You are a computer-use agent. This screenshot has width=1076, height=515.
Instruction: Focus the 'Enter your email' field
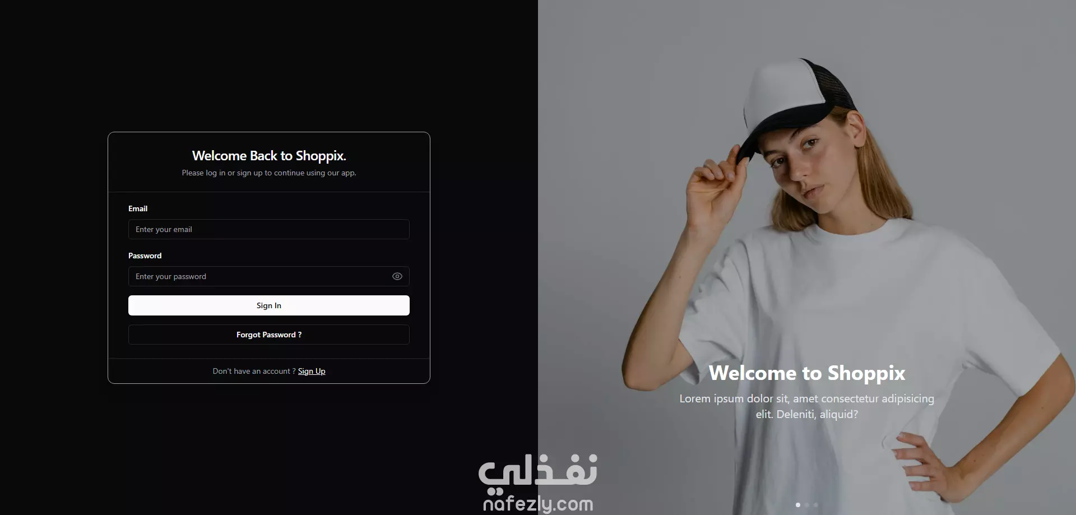click(x=269, y=229)
